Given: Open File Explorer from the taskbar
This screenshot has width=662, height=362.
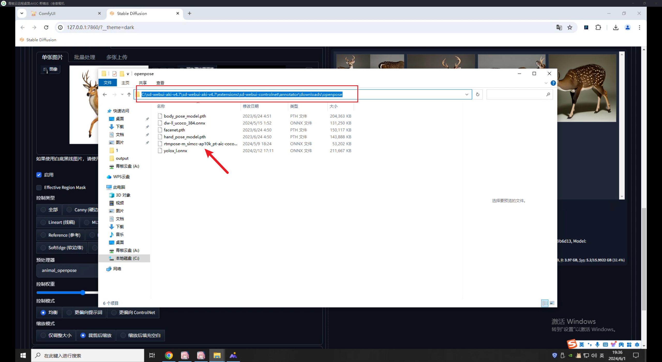Looking at the screenshot, I should (217, 356).
